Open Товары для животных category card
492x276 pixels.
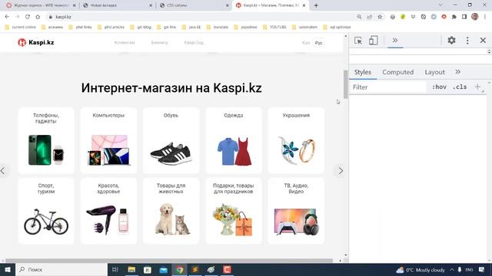[171, 211]
